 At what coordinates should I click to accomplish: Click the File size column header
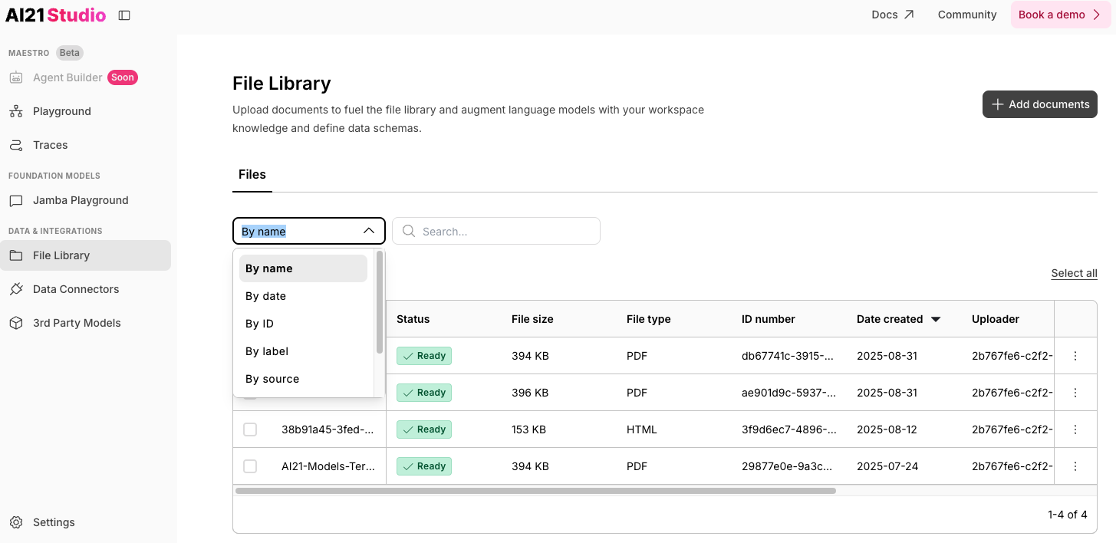(x=532, y=319)
